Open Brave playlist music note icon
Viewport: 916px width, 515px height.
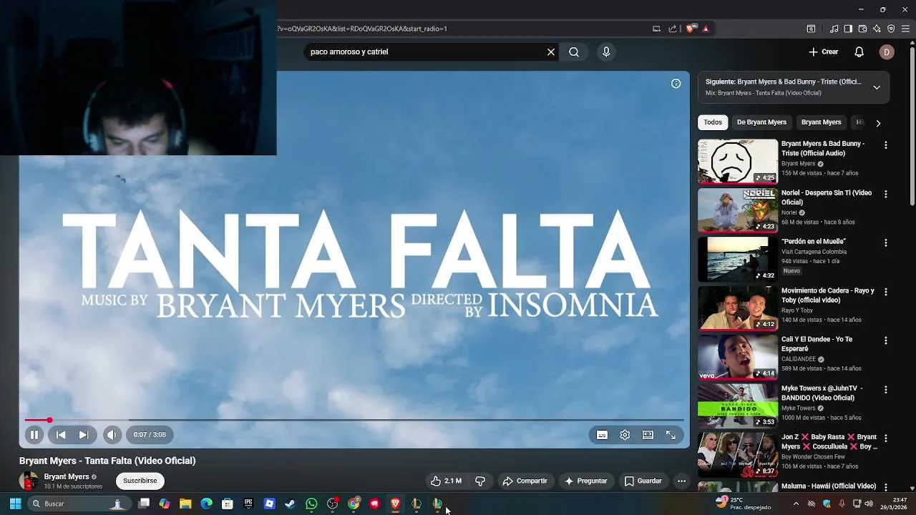point(834,29)
